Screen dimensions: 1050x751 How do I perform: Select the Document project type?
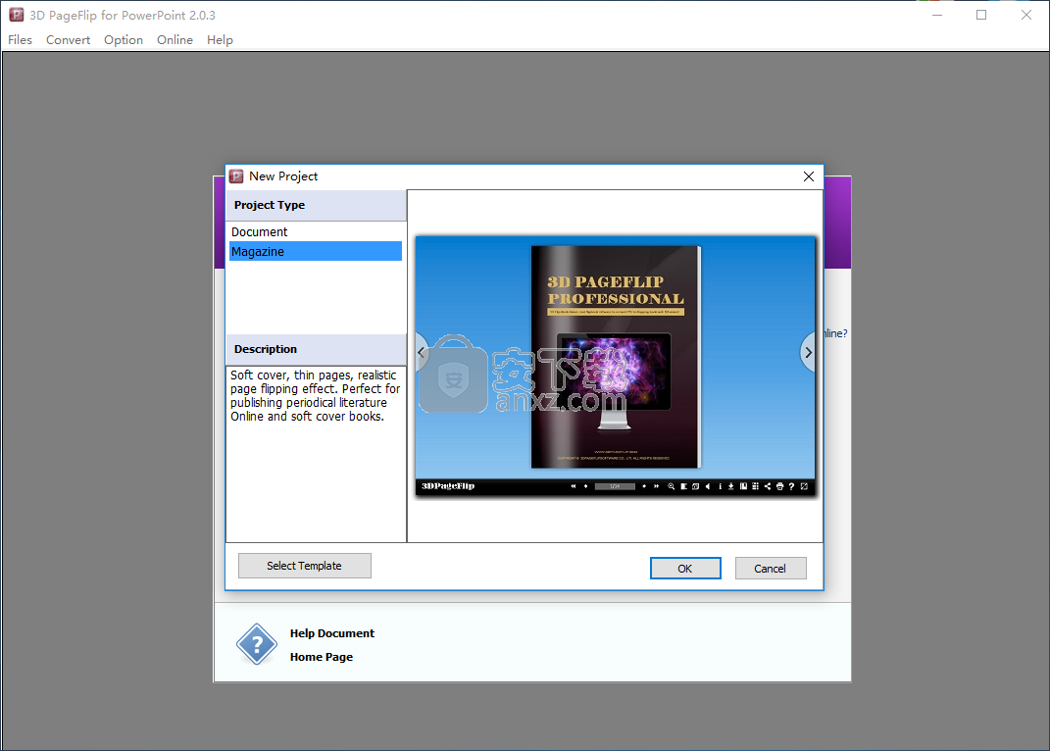pyautogui.click(x=316, y=231)
